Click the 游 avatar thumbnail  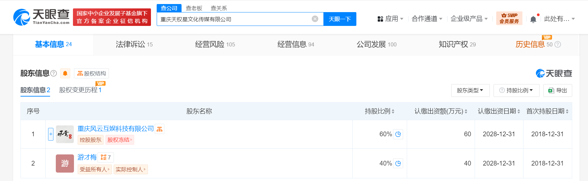(65, 164)
